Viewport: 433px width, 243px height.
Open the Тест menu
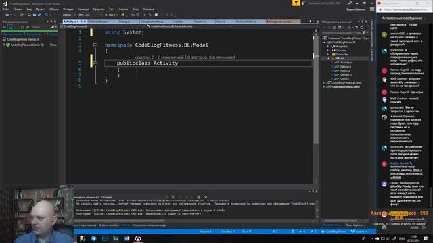[112, 9]
